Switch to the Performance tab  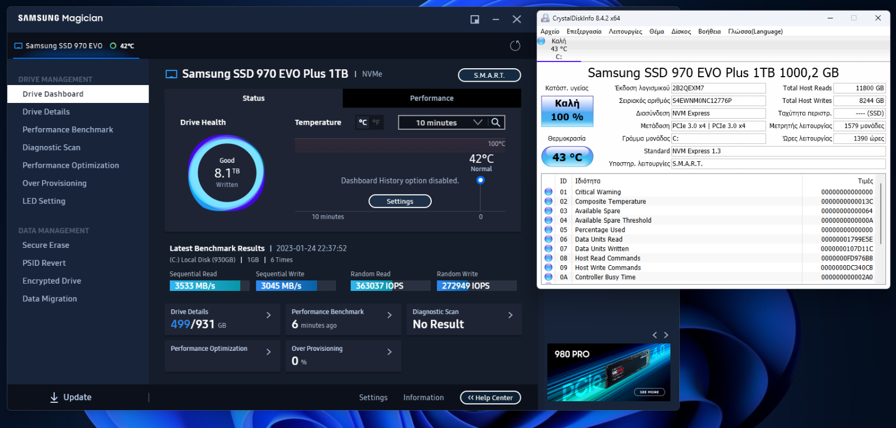[432, 98]
